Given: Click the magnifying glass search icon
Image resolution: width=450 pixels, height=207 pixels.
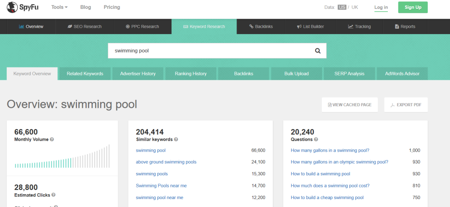Looking at the screenshot, I should point(317,51).
